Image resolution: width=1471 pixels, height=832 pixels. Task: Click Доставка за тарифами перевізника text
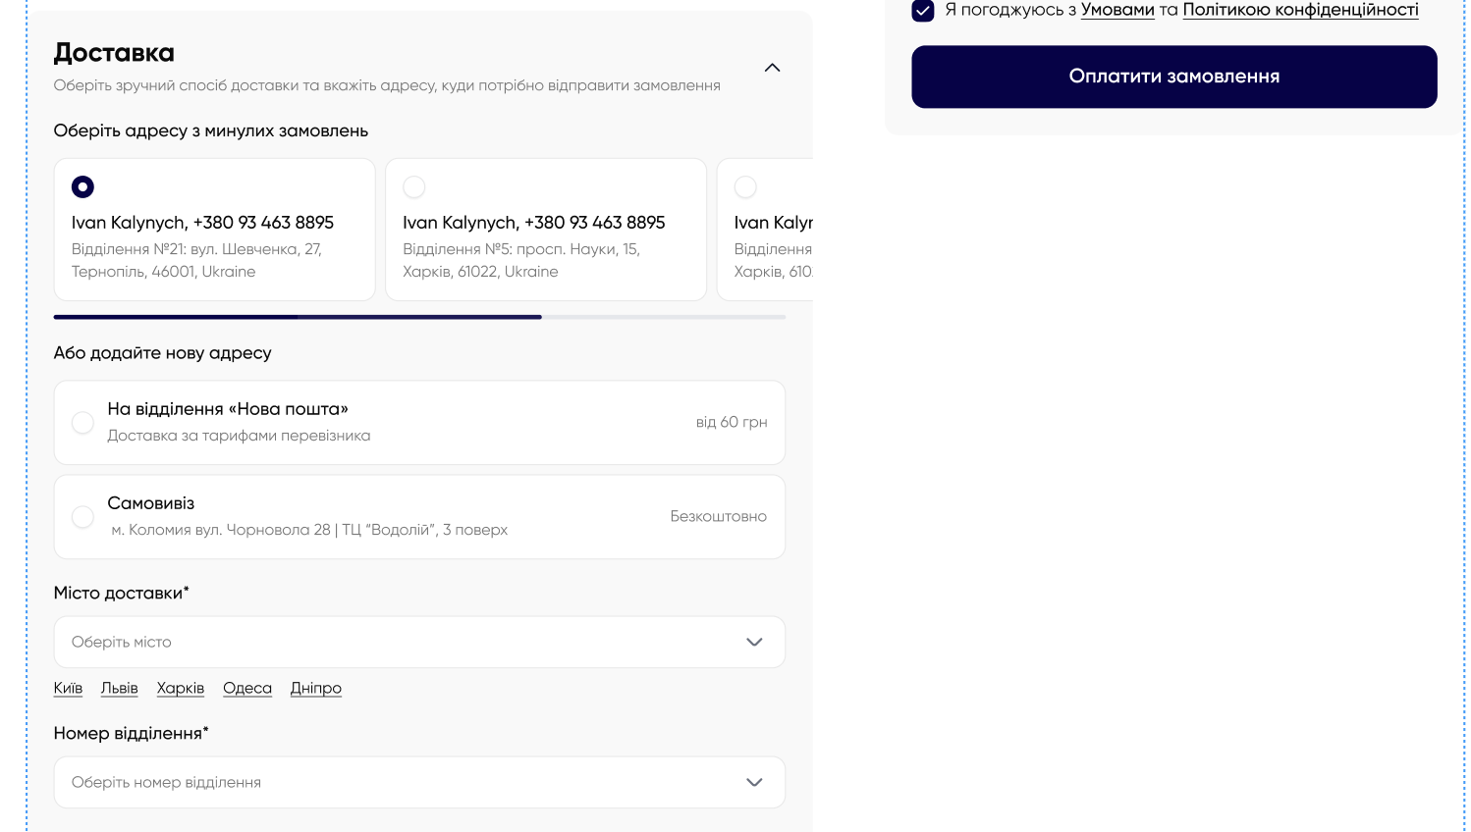239,436
